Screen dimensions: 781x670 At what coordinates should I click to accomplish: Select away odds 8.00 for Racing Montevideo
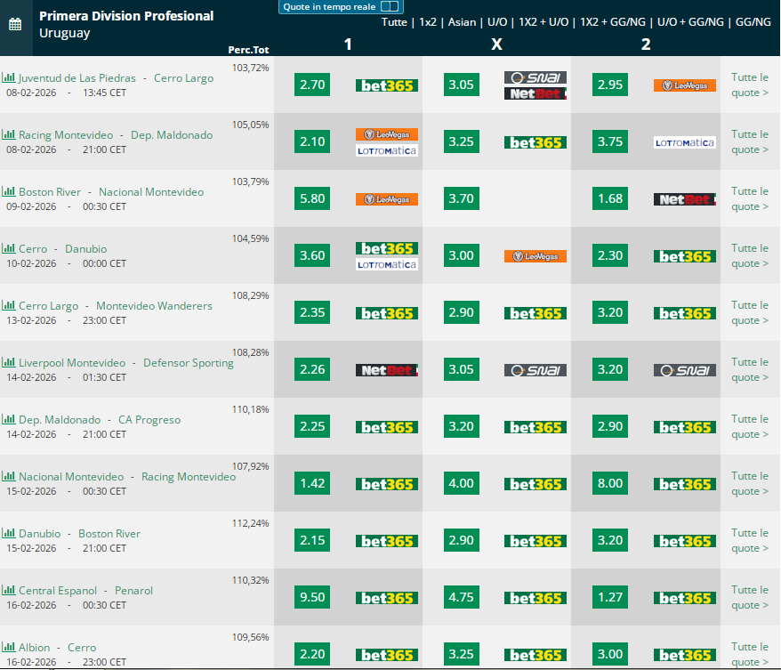(609, 483)
